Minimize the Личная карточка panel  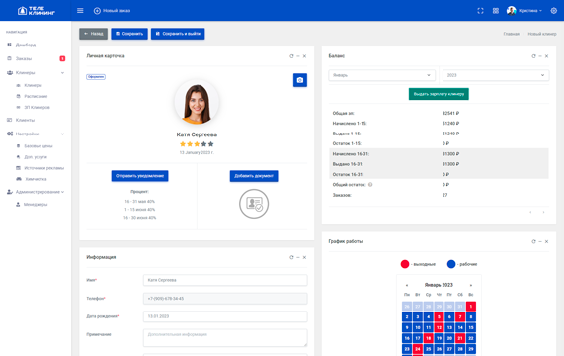(x=298, y=56)
